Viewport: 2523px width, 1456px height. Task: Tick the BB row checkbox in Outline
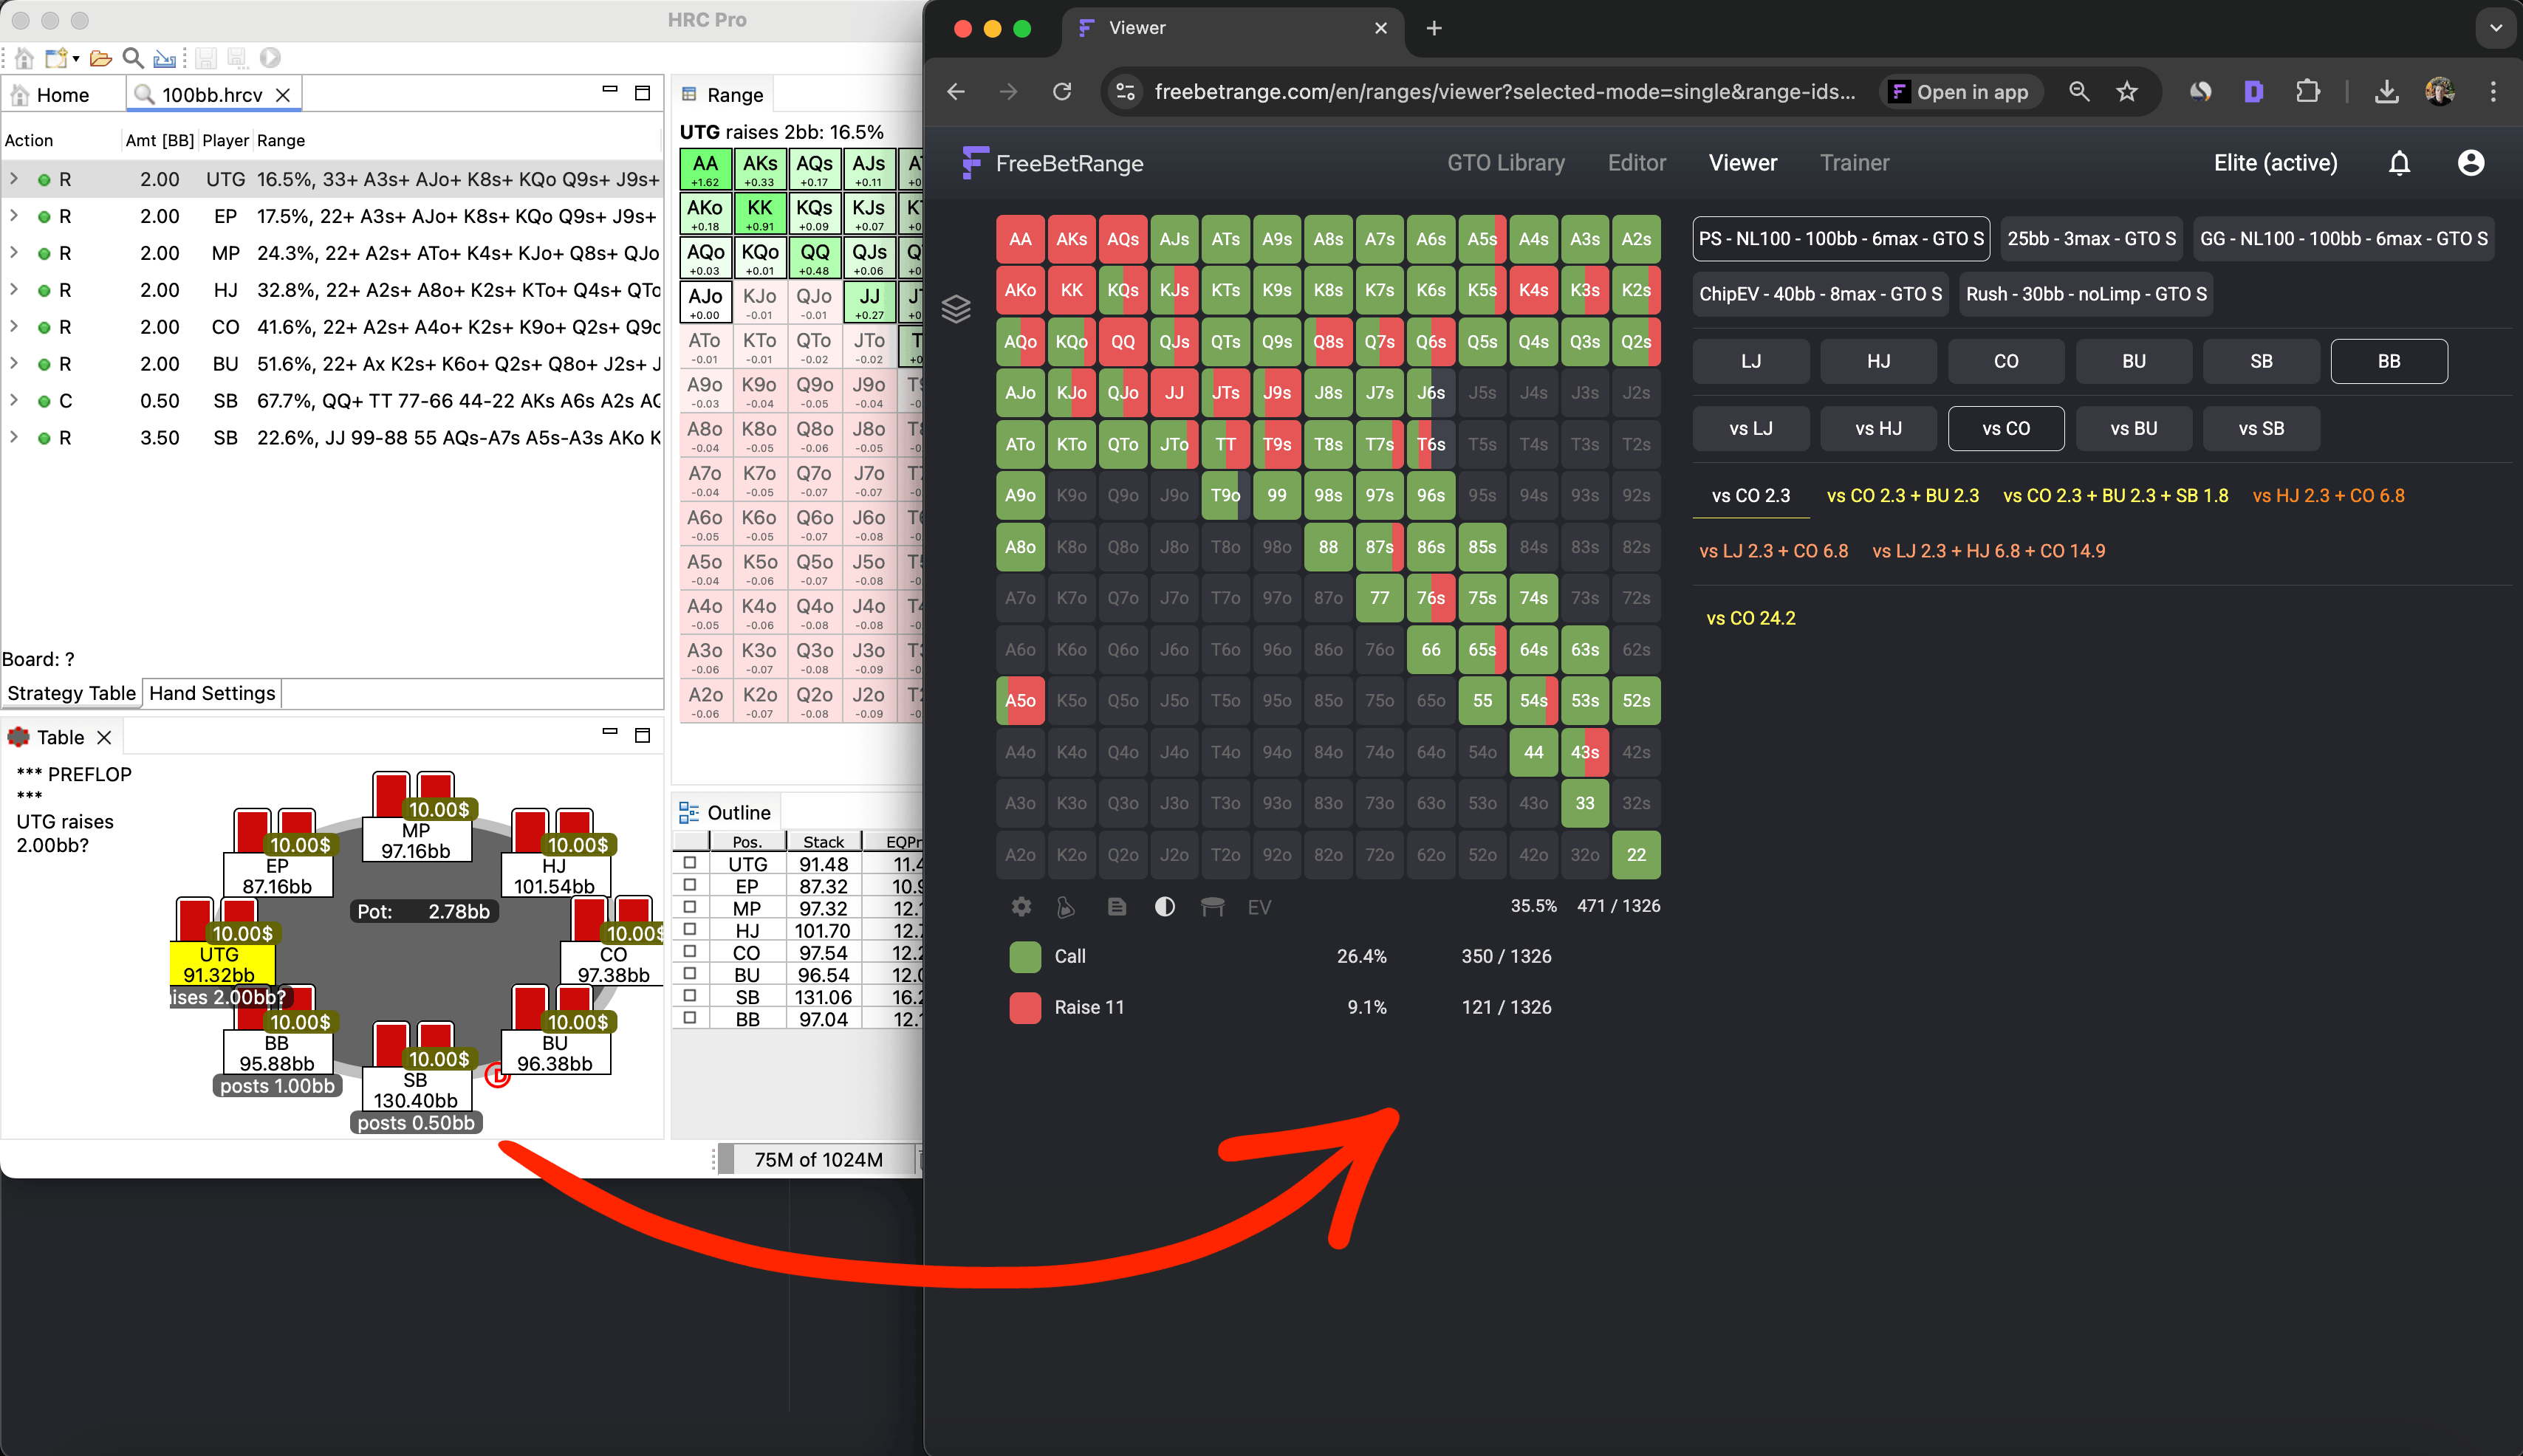[x=689, y=1018]
